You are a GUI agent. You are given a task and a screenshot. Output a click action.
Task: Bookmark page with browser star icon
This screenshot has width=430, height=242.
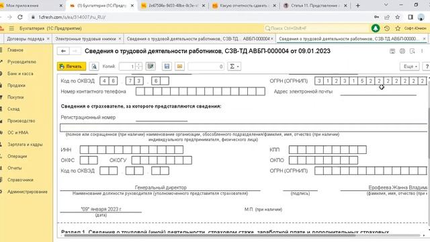(x=398, y=17)
